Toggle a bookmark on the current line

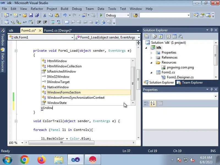pyautogui.click(x=67, y=22)
